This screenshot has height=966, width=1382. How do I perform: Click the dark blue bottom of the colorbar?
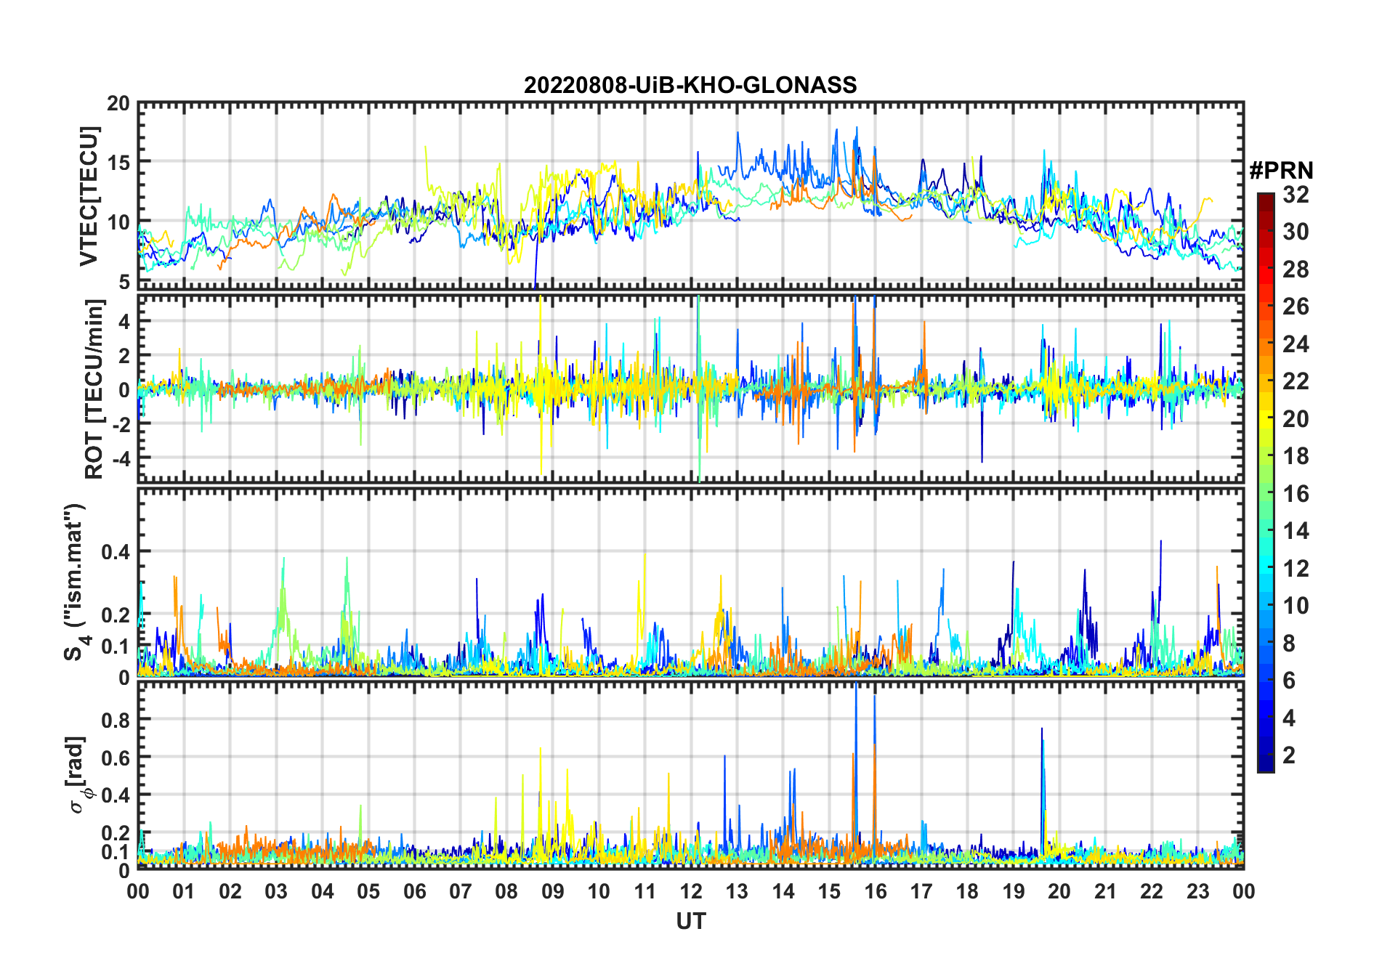coord(1265,766)
